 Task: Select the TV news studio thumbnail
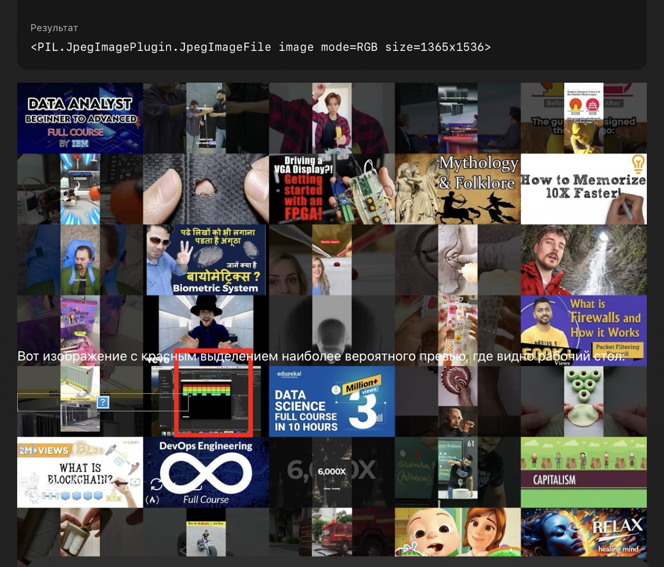458,118
